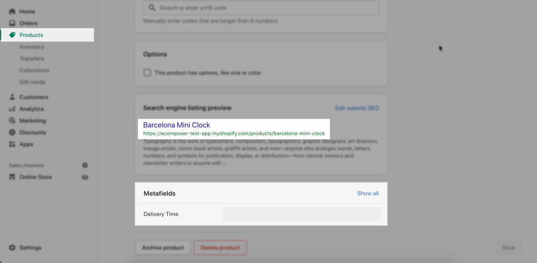Screen dimensions: 537x263
Task: Click the Customers person icon
Action: click(x=12, y=97)
